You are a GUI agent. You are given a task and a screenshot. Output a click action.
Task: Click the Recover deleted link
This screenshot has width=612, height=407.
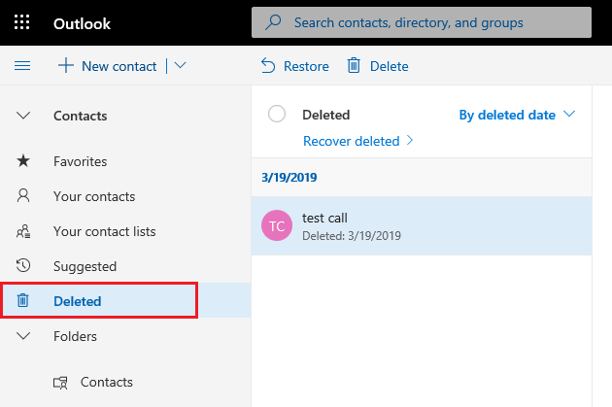[352, 141]
